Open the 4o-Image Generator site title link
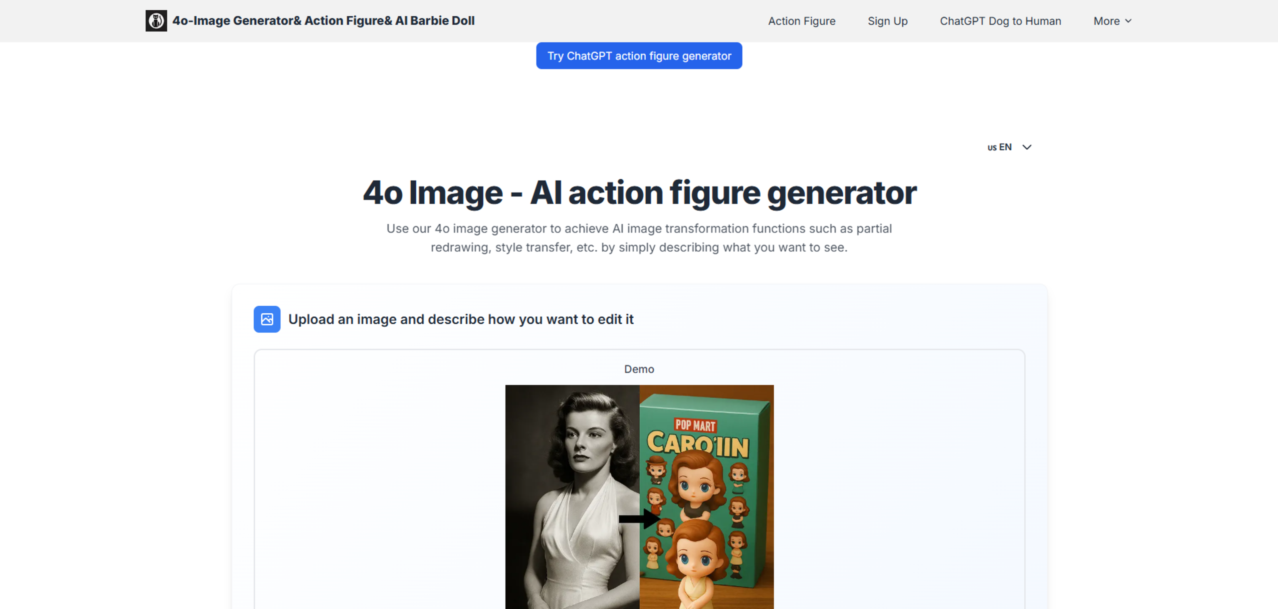 [x=323, y=21]
